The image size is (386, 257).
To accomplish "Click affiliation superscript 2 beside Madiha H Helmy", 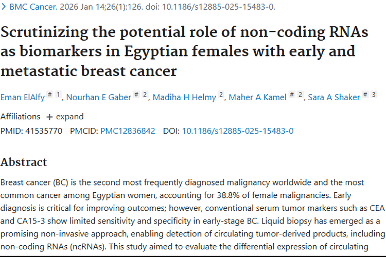I will click(221, 94).
